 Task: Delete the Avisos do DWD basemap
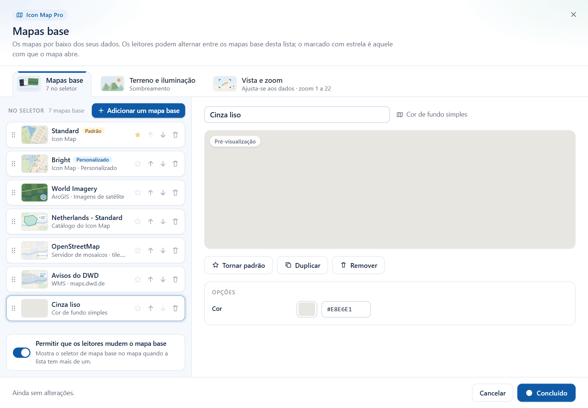point(175,279)
